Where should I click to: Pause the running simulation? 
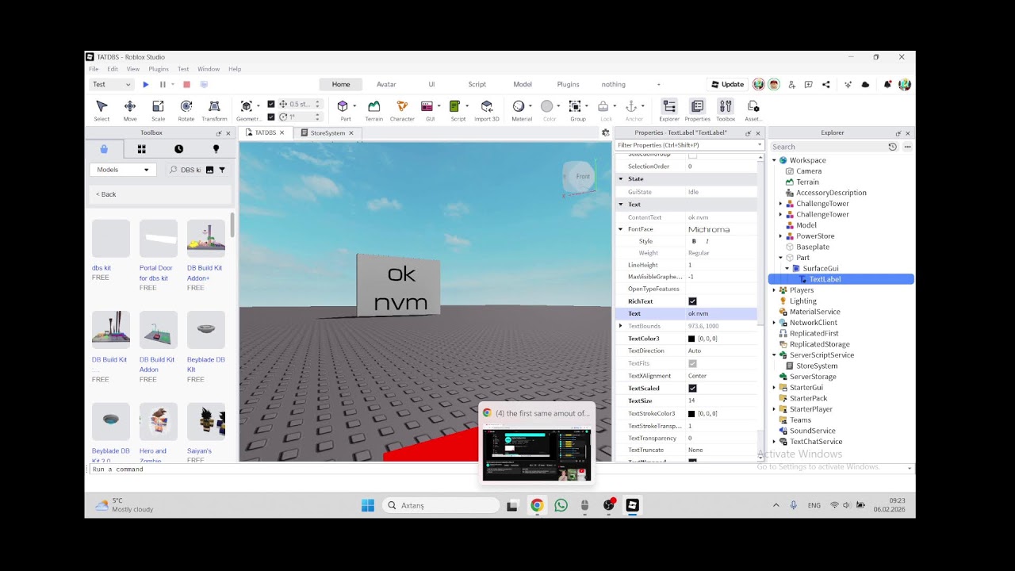163,84
